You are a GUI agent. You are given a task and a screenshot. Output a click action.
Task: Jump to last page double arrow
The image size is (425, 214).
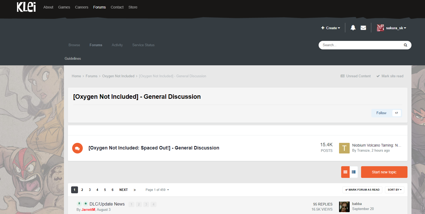pyautogui.click(x=135, y=190)
